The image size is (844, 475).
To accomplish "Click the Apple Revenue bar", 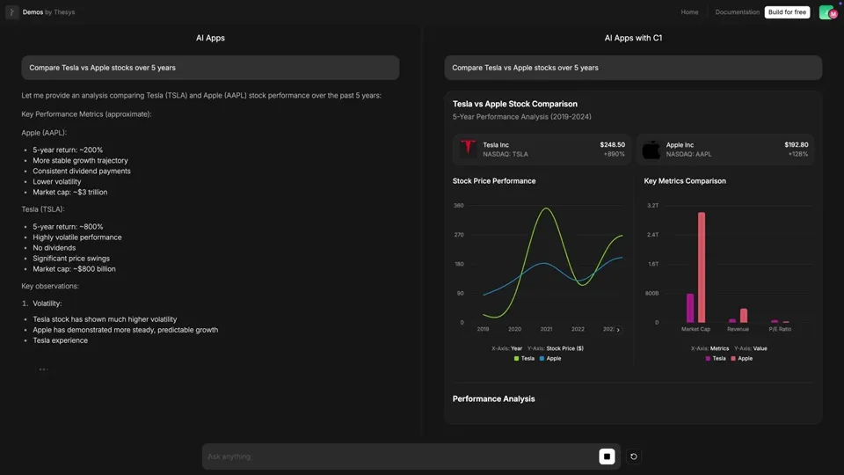I will click(x=744, y=316).
